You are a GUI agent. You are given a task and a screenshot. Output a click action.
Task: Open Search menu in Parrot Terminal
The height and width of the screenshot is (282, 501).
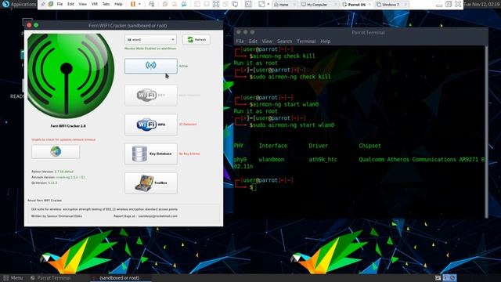coord(284,42)
